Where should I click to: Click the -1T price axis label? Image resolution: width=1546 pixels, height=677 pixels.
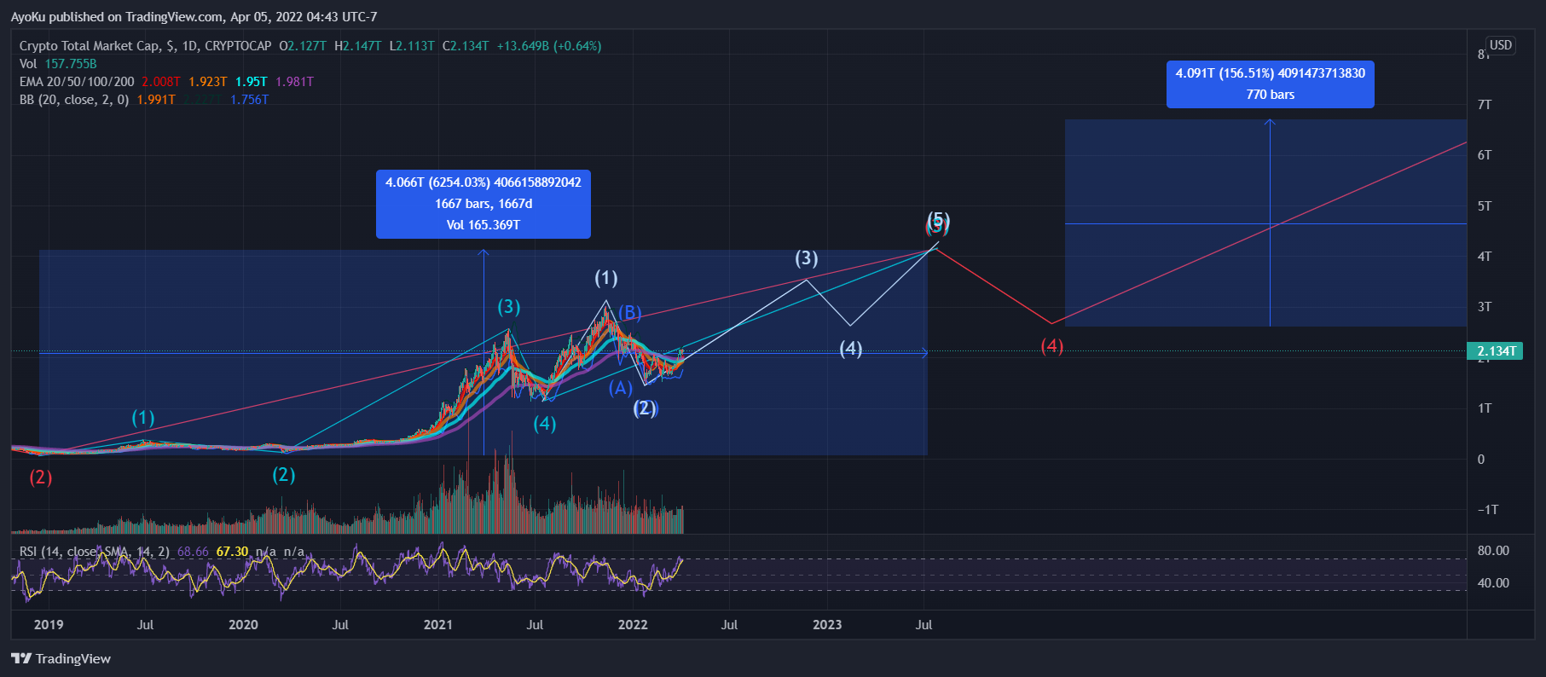point(1488,510)
